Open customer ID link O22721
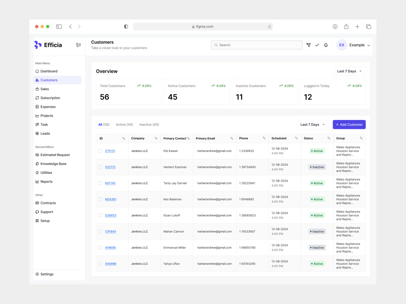 click(x=110, y=167)
